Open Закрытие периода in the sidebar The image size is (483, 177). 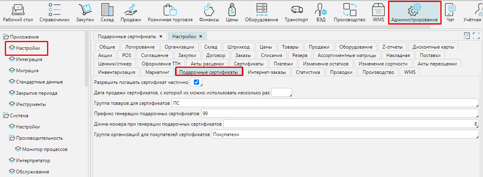[36, 93]
